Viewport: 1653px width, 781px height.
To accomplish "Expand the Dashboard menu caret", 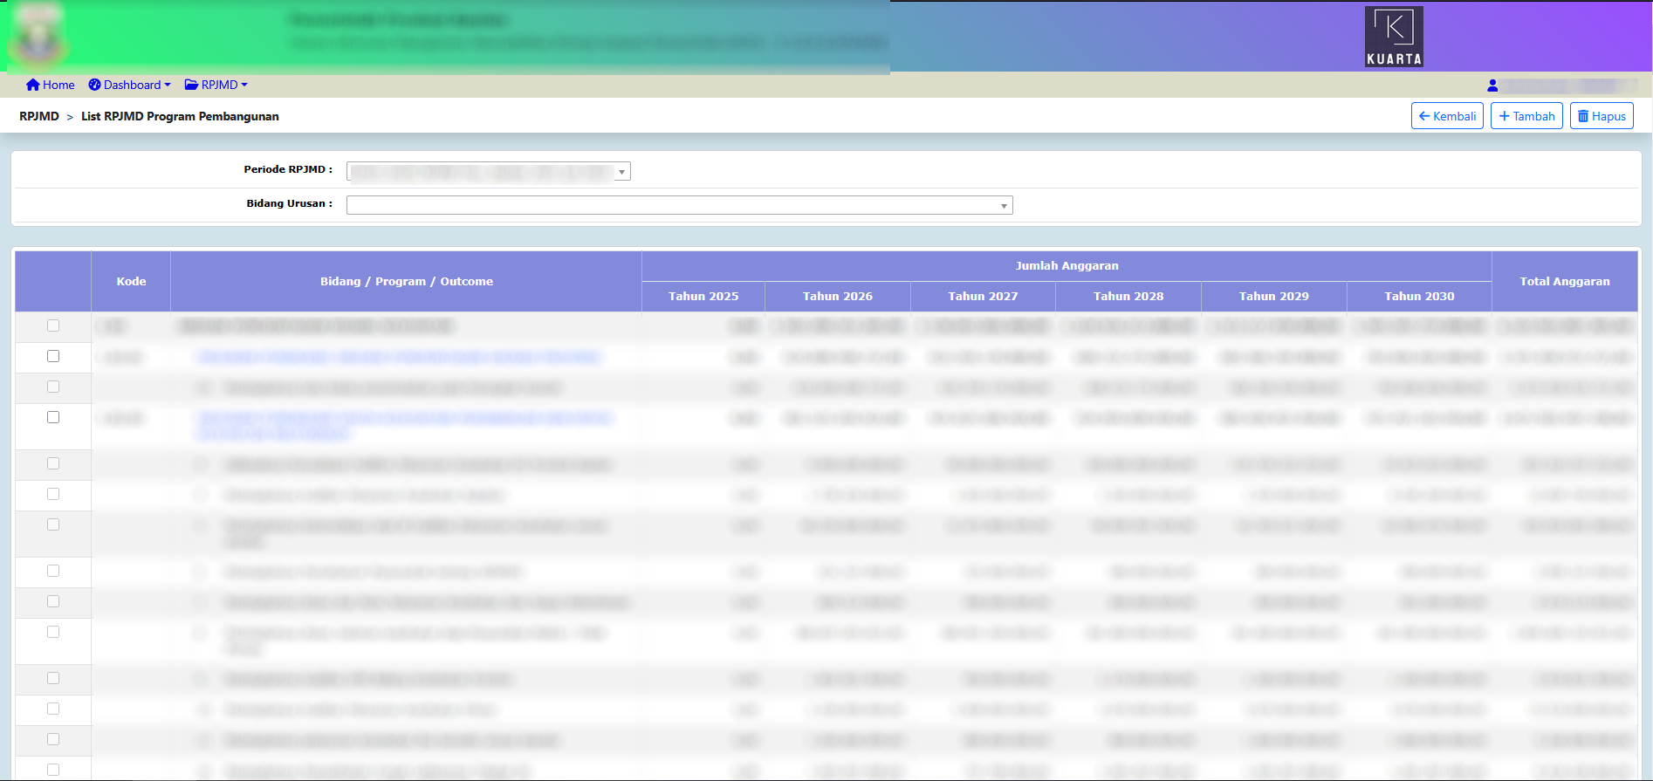I will 168,85.
